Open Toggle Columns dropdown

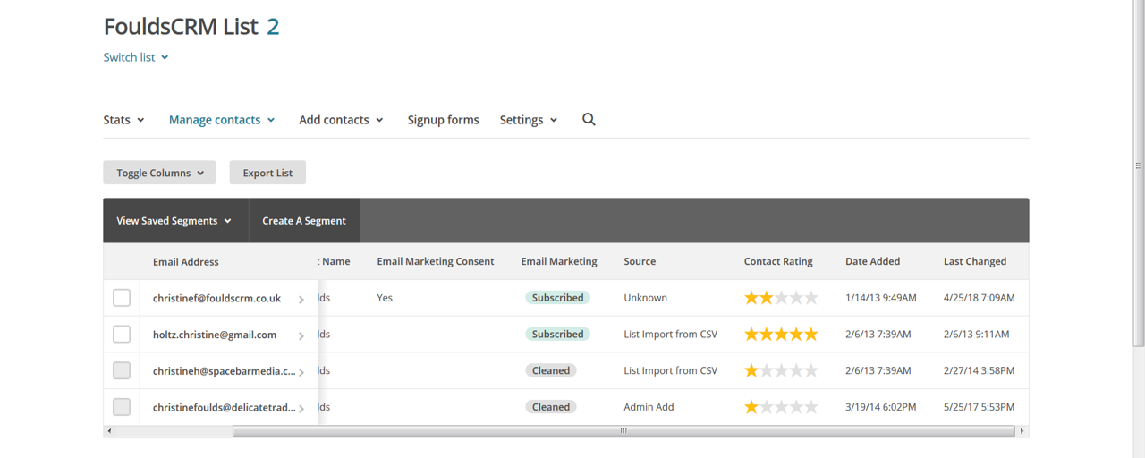159,173
